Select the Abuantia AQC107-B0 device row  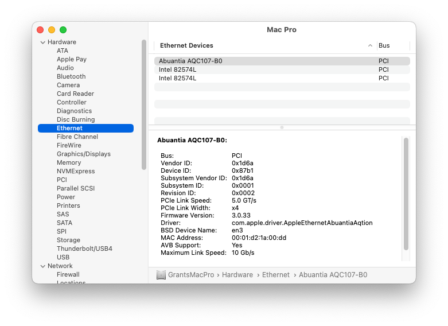pyautogui.click(x=282, y=61)
